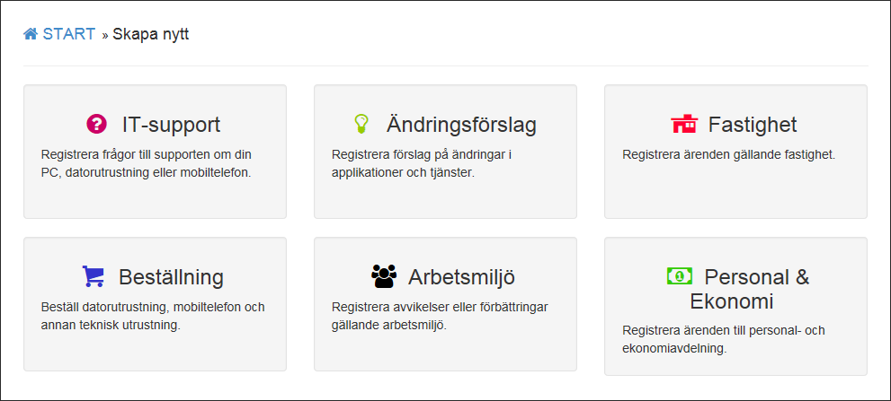The width and height of the screenshot is (891, 401).
Task: Click the Ändringsförslag description about applikationer och tjänster
Action: (421, 163)
